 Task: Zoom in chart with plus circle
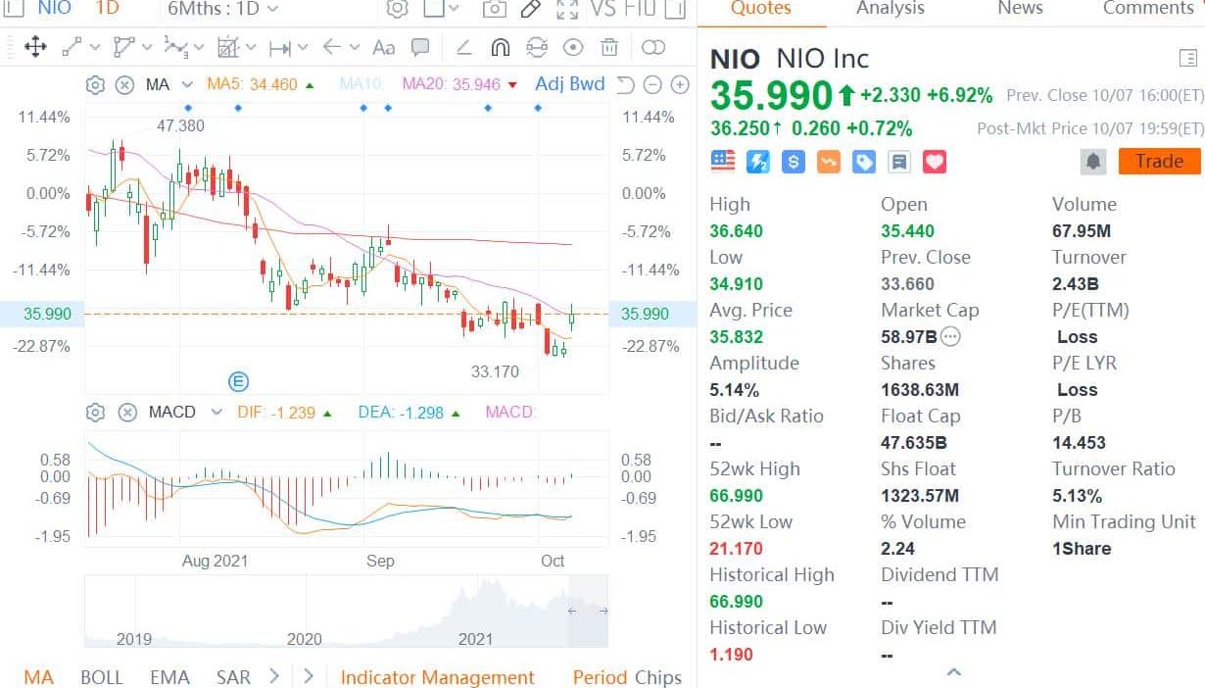(x=680, y=85)
